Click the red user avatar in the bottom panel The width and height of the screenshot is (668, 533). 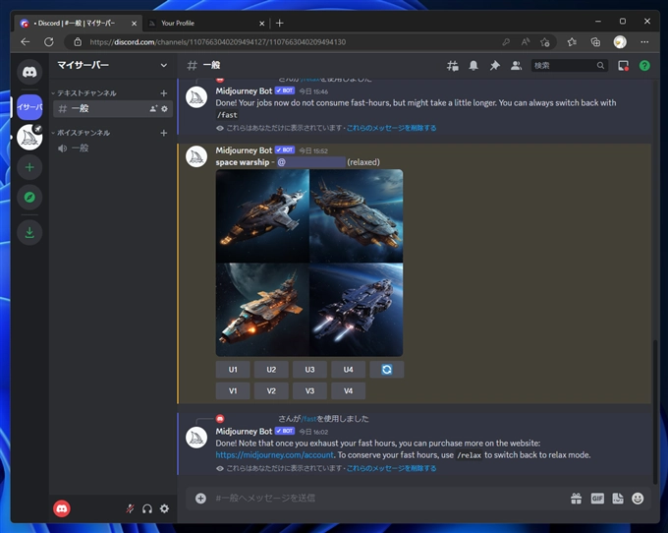tap(62, 508)
